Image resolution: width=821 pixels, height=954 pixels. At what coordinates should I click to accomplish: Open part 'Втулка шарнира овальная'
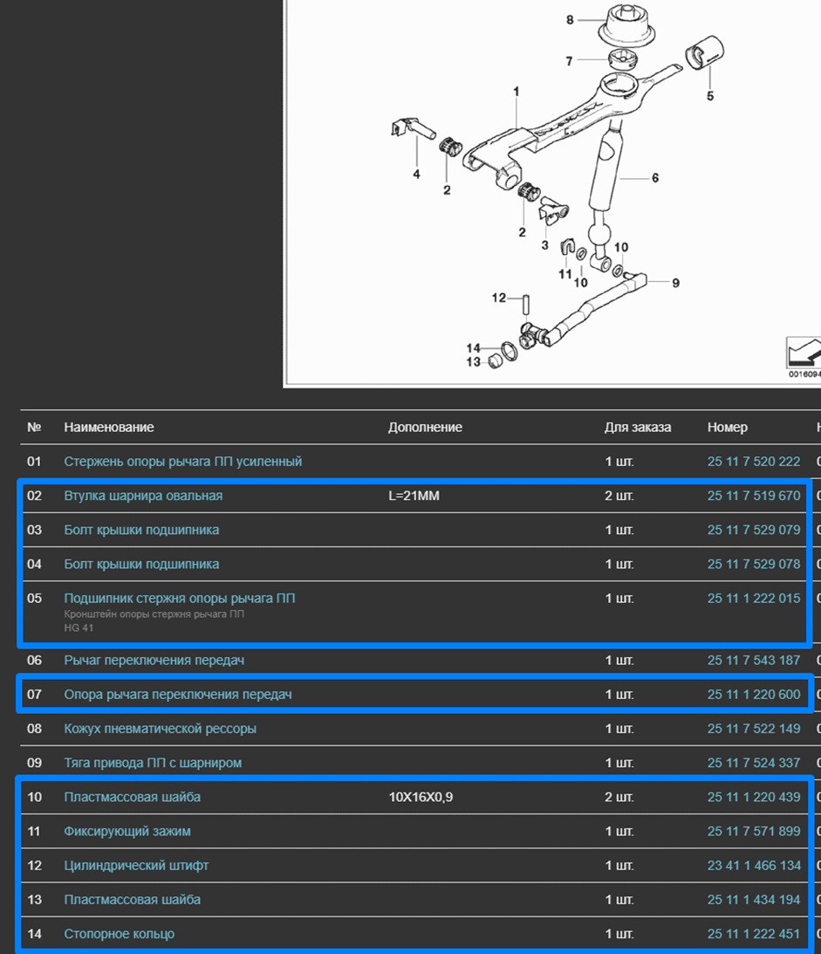(x=143, y=495)
